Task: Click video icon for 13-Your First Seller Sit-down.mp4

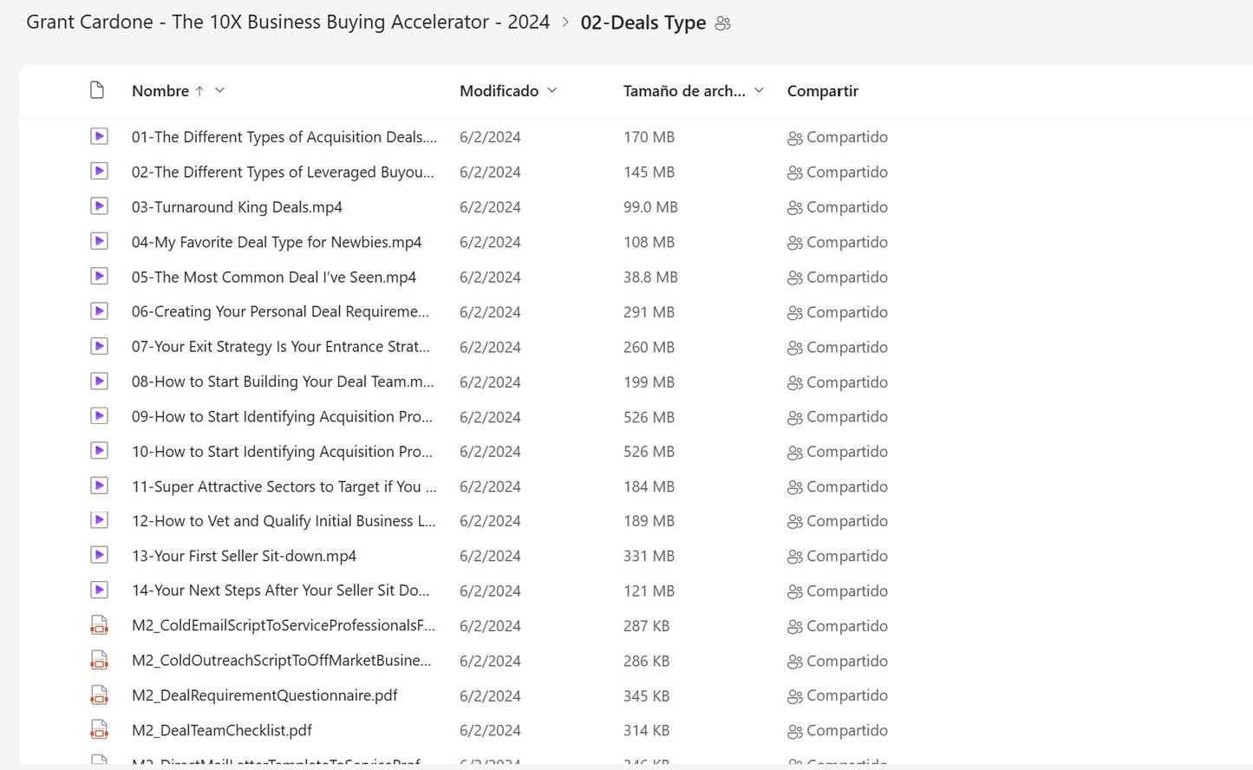Action: [x=100, y=555]
